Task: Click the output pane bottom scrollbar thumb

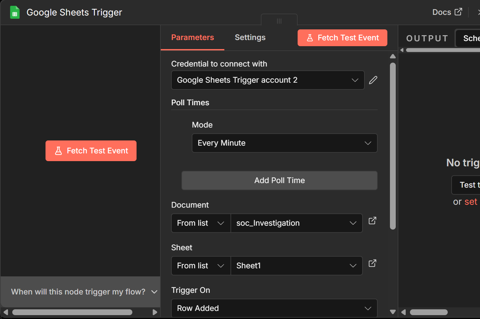Action: 429,312
